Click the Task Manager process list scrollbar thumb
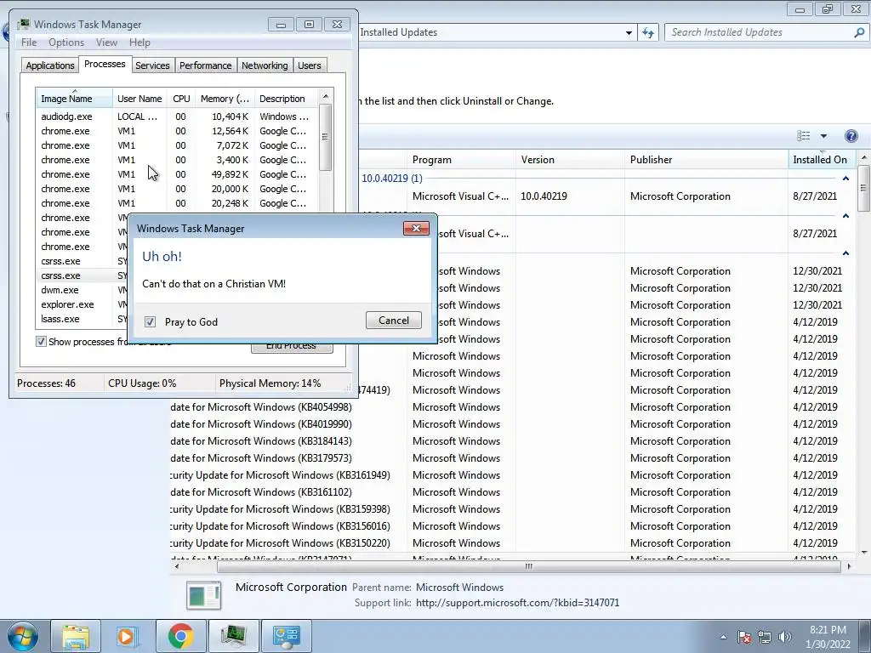Image resolution: width=871 pixels, height=653 pixels. [x=326, y=137]
